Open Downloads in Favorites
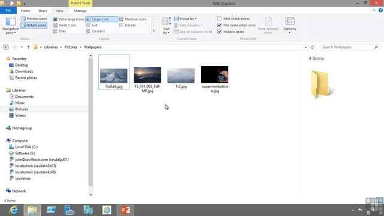The image size is (384, 216). click(x=24, y=71)
